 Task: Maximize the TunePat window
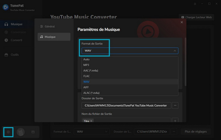pyautogui.click(x=209, y=4)
